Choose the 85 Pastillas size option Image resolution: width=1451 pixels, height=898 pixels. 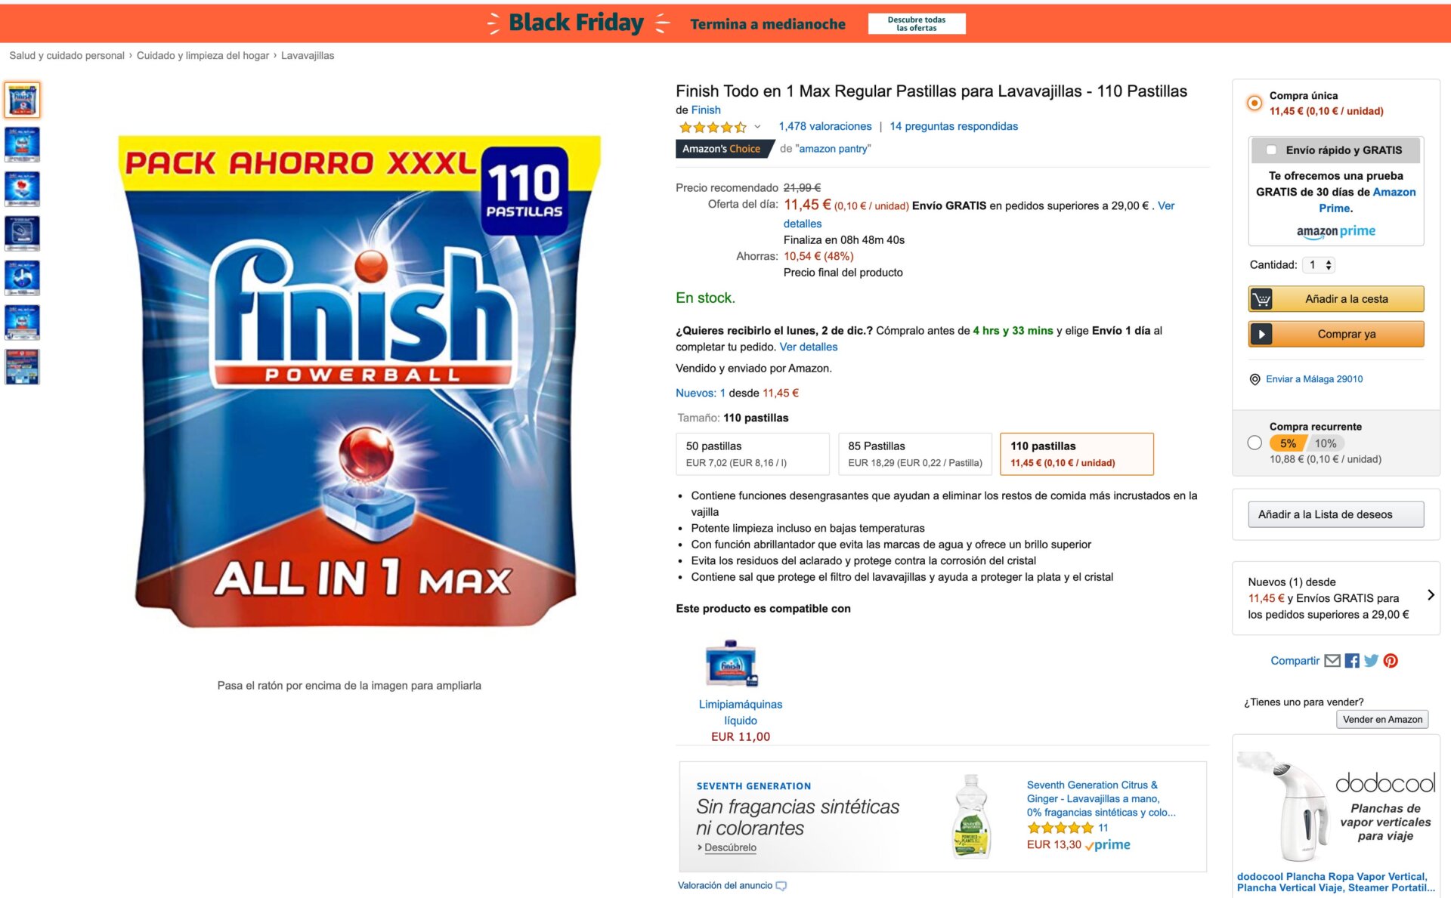click(x=914, y=454)
